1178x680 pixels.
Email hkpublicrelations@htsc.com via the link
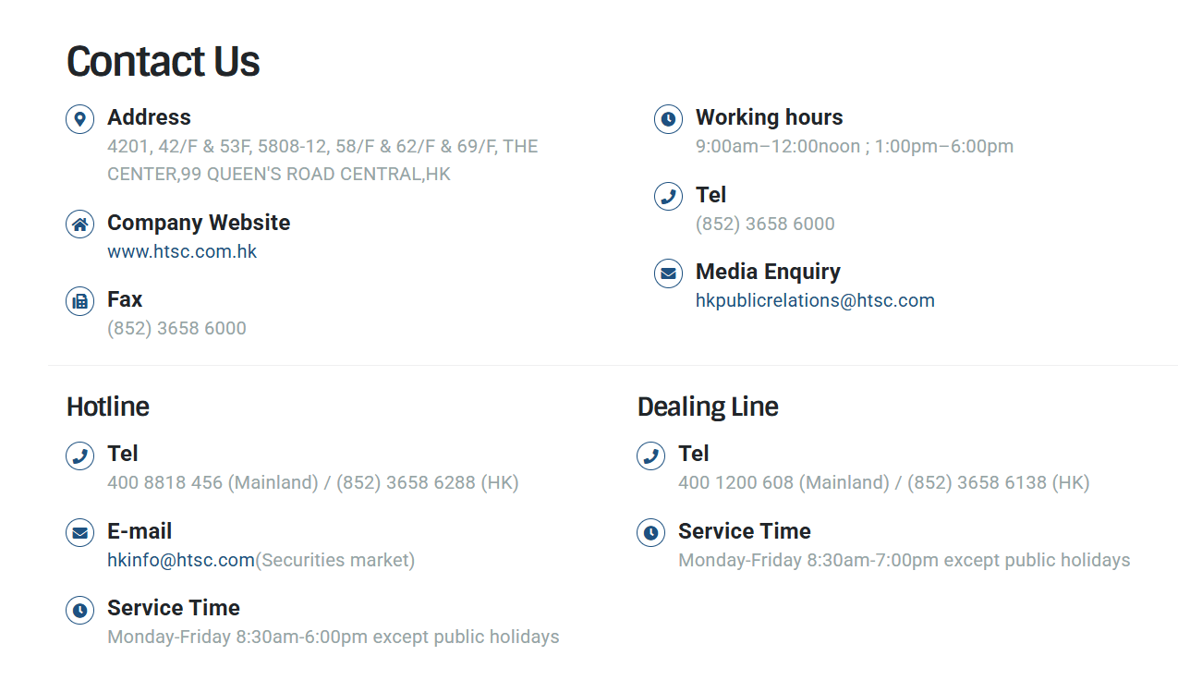tap(815, 300)
